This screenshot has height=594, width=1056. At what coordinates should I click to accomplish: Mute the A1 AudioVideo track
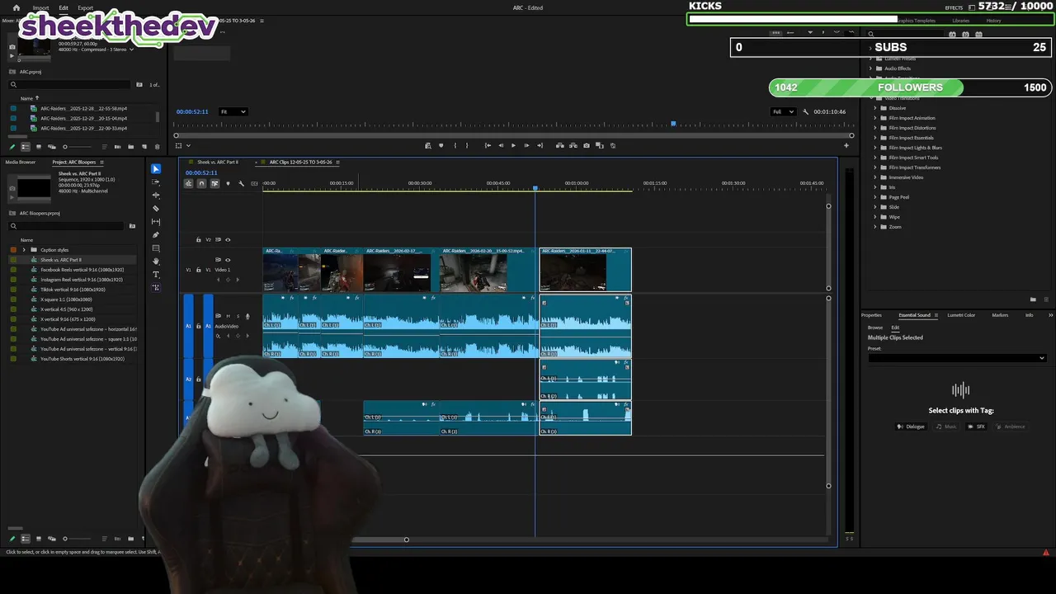click(229, 316)
